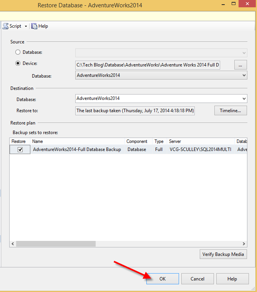This screenshot has height=292, width=257.
Task: Minimize the Restore Database window
Action: 223,4
